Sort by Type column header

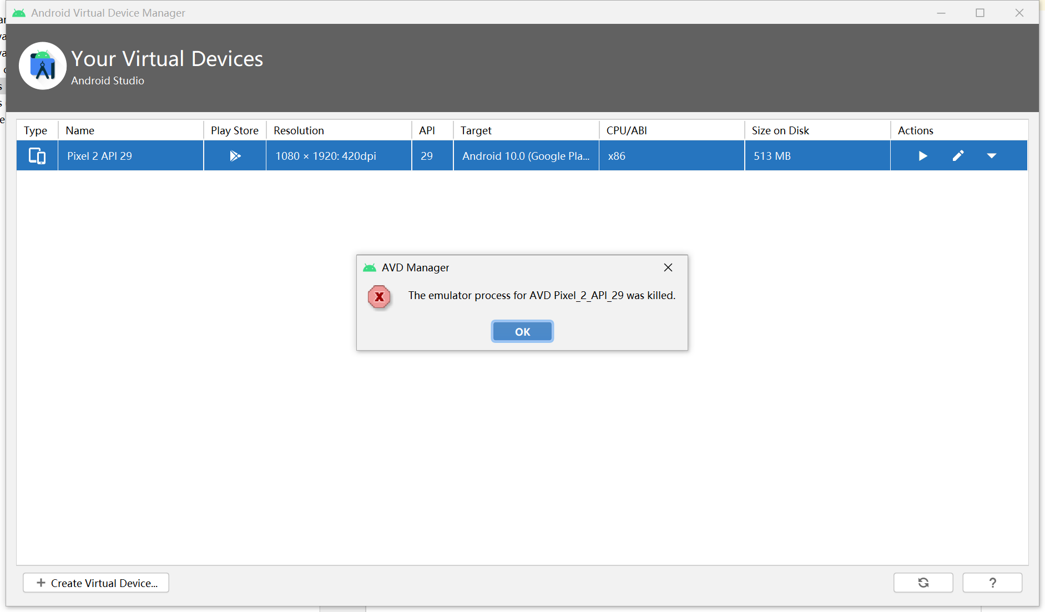point(37,130)
